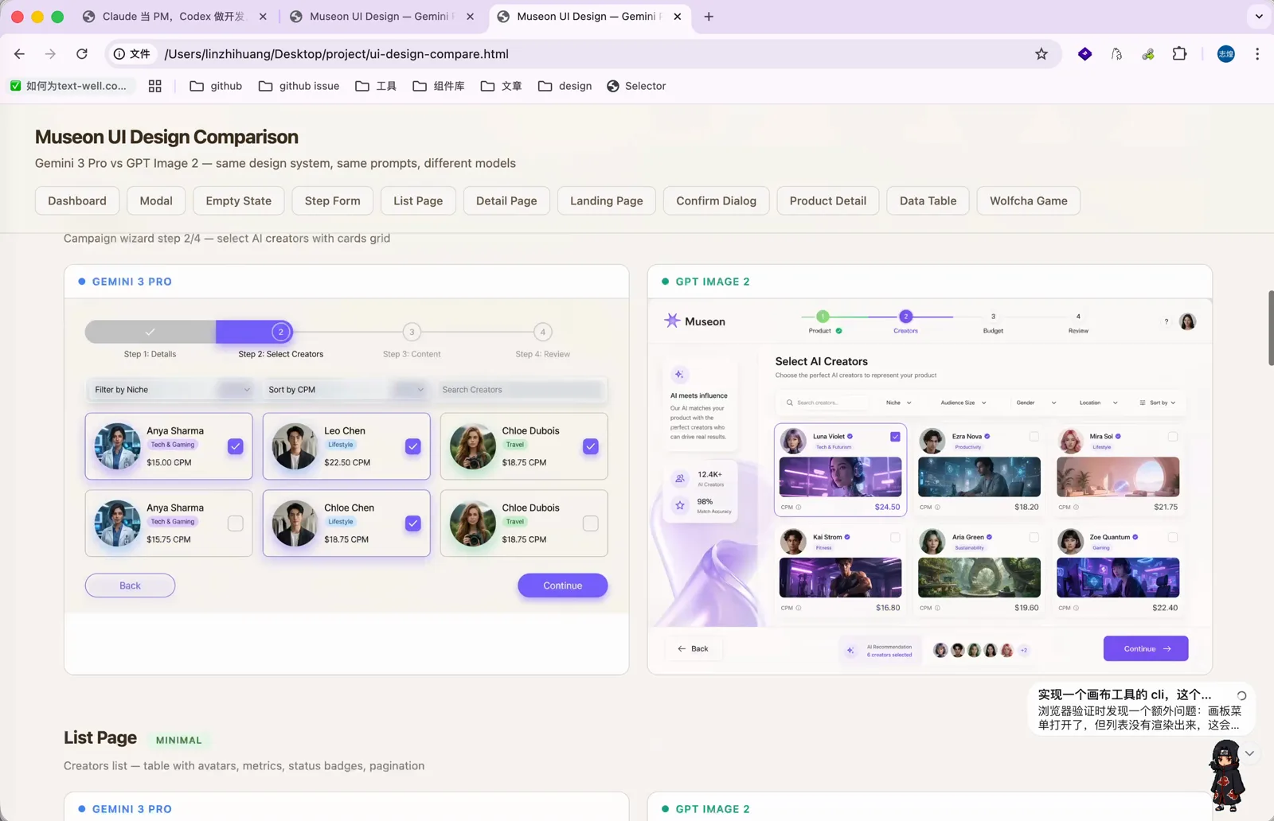Uncheck the Luna Violet creator checkbox
Viewport: 1274px width, 821px height.
[x=895, y=437]
